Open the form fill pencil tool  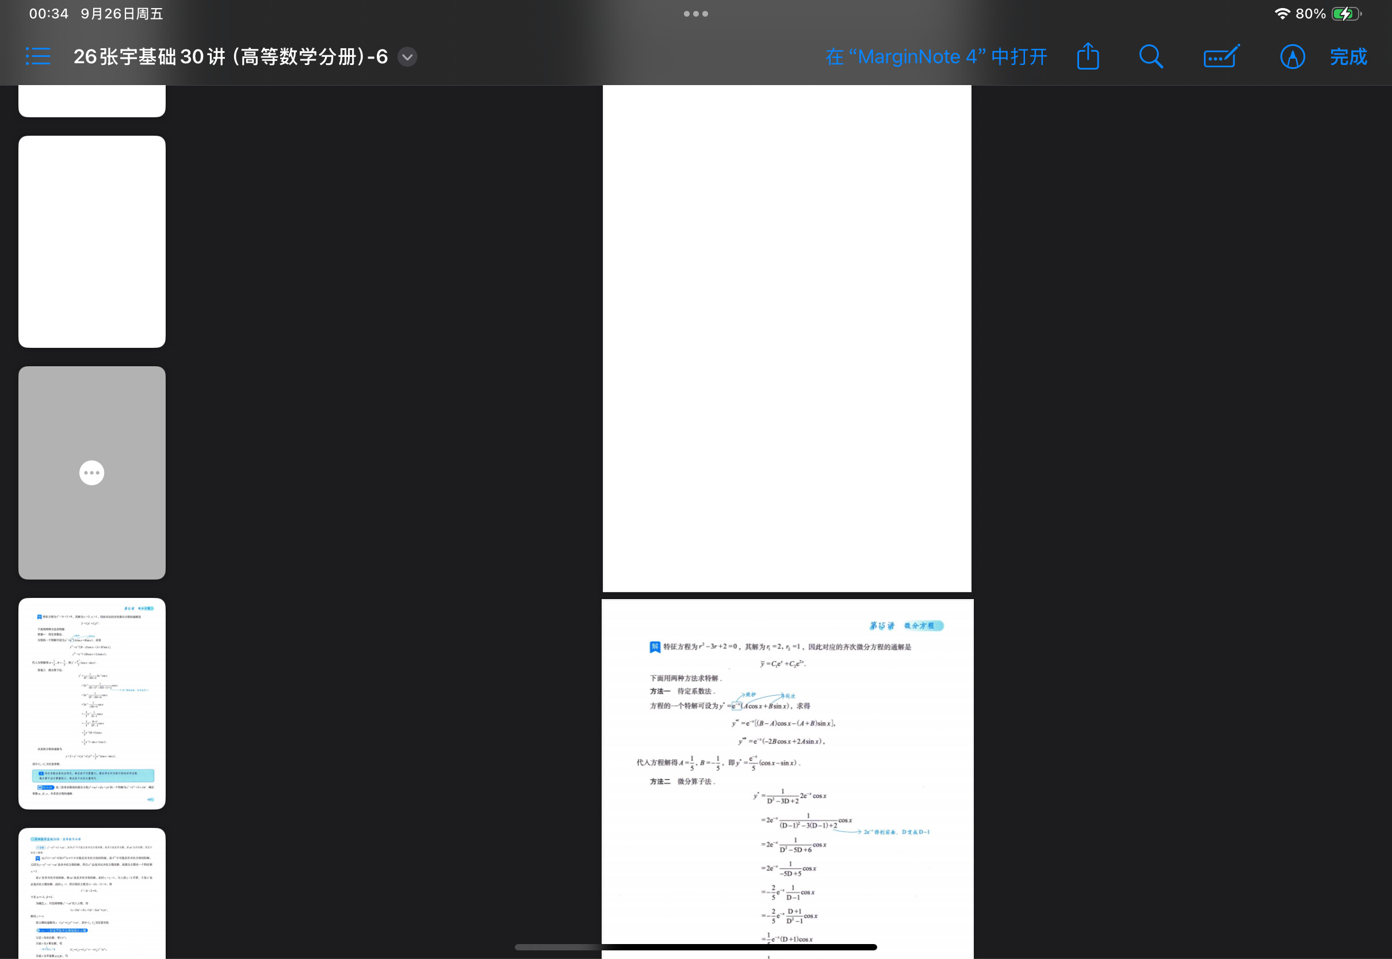click(x=1222, y=56)
